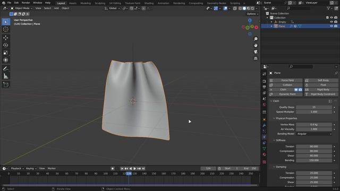Open the Material properties tab

pyautogui.click(x=264, y=154)
